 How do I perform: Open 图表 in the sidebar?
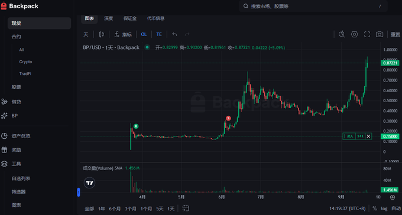(16, 205)
